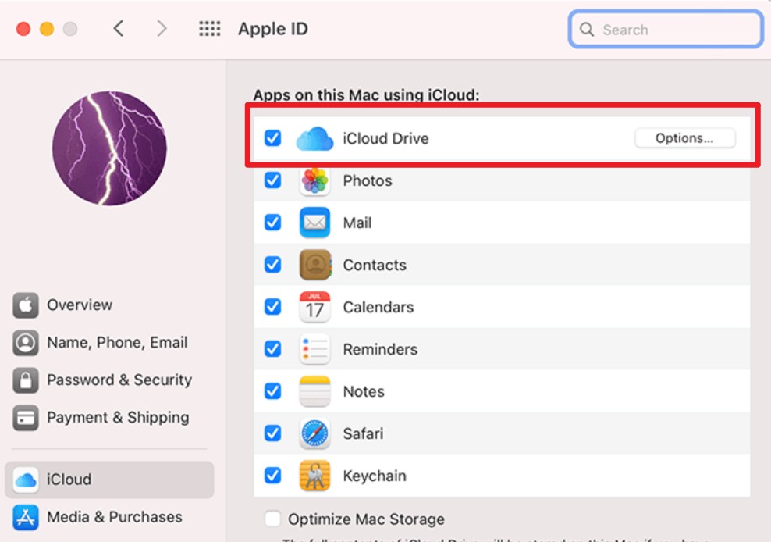This screenshot has height=542, width=771.
Task: Enable Optimize Mac Storage
Action: click(x=272, y=519)
